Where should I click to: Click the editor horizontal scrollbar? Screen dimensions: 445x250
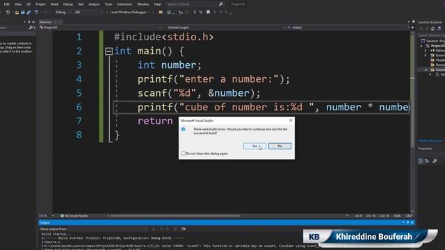(175, 216)
